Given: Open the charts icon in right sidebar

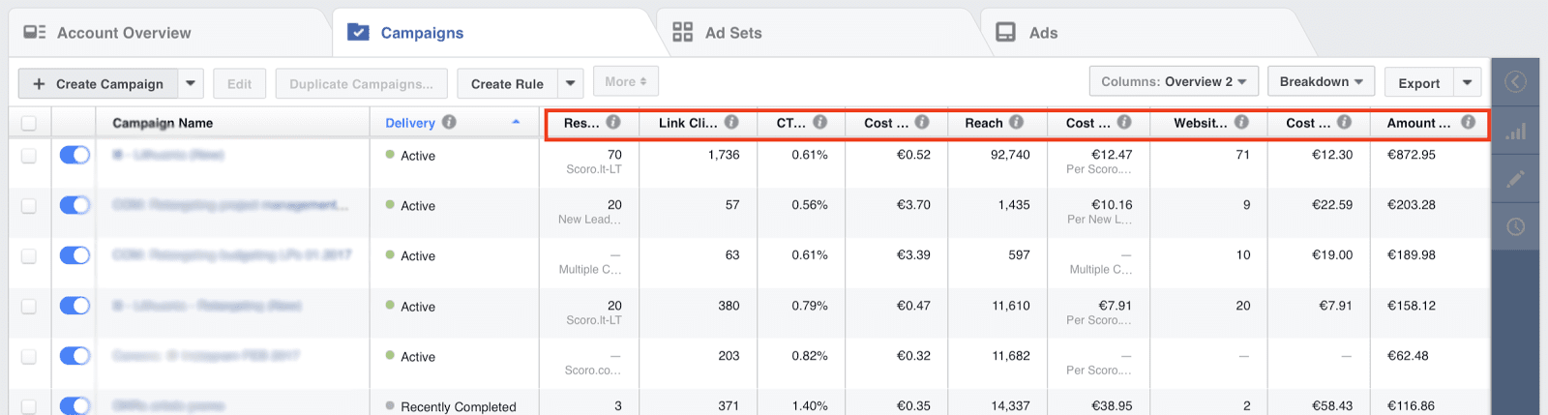Looking at the screenshot, I should click(1515, 132).
